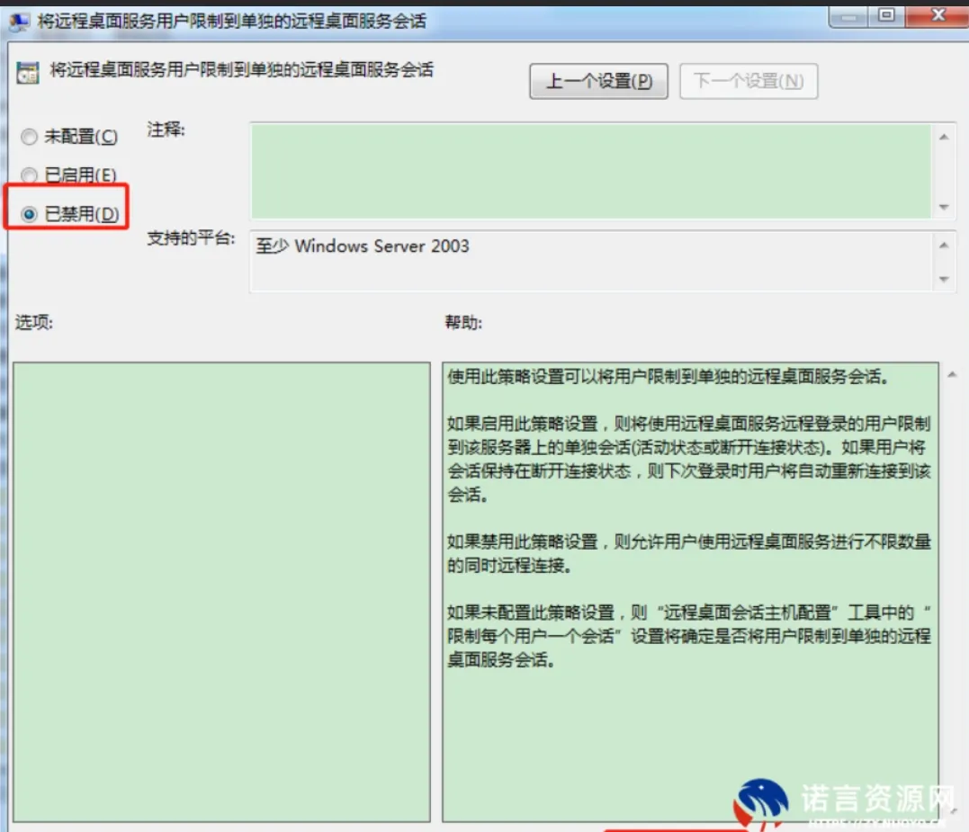Click inside the 注释 comment text box
Image resolution: width=969 pixels, height=832 pixels.
pos(591,171)
